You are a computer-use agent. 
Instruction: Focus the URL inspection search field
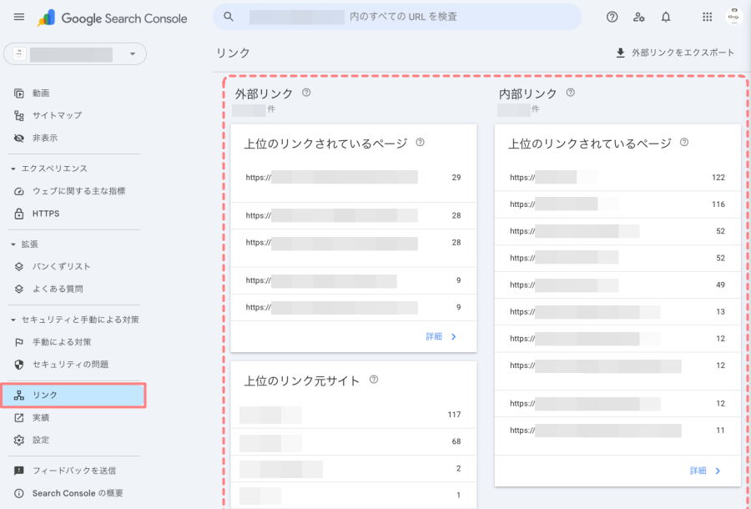(x=397, y=17)
